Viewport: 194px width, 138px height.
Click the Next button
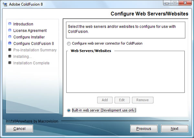pos(175,129)
